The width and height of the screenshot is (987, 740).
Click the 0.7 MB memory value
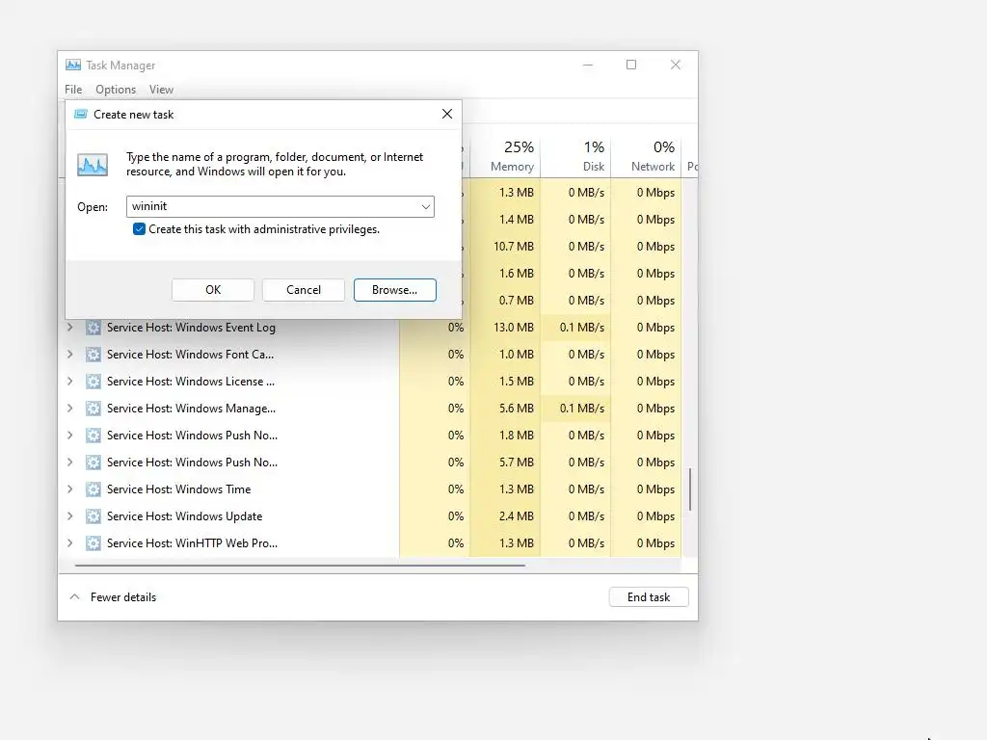pyautogui.click(x=517, y=301)
